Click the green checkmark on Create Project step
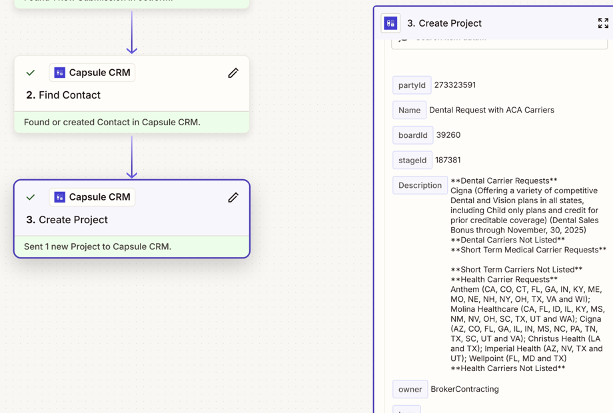 tap(31, 197)
